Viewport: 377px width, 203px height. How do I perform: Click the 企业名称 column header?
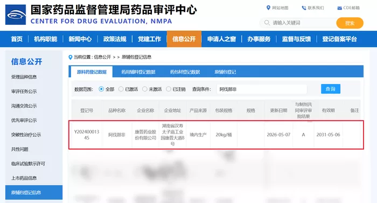[145, 110]
